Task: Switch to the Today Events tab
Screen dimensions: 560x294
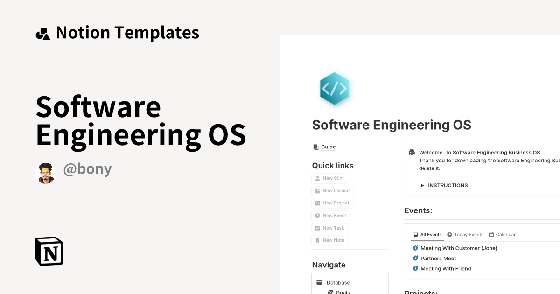Action: (x=465, y=234)
